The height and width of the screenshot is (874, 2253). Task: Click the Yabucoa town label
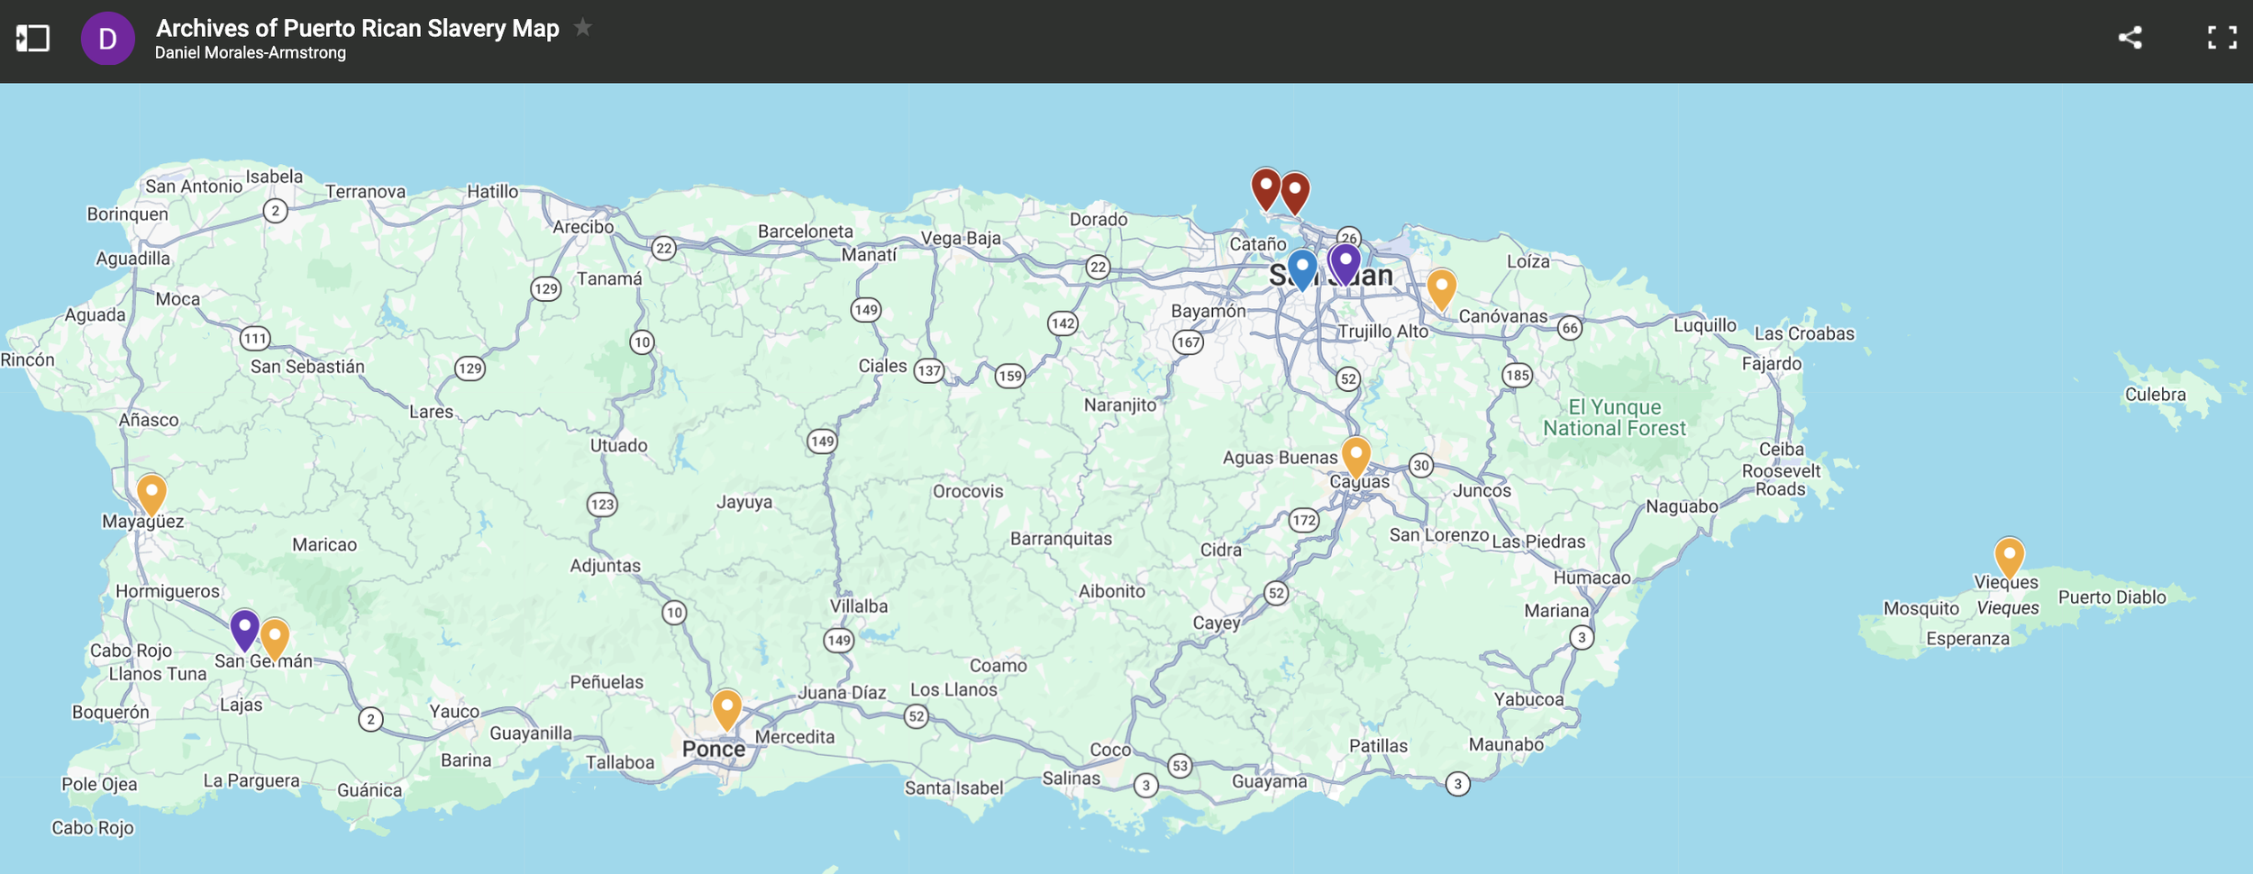pos(1529,699)
